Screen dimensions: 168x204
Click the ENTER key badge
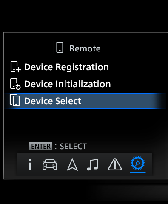pos(41,146)
